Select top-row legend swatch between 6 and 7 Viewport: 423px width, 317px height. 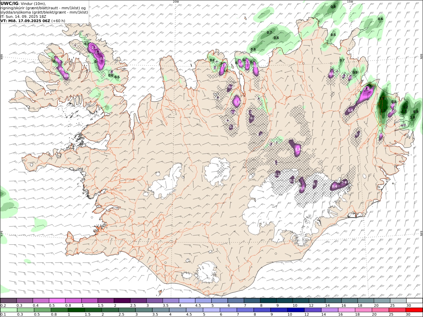pyautogui.click(x=236, y=300)
